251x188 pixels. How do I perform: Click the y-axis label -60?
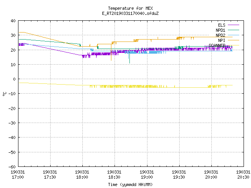tap(12, 167)
